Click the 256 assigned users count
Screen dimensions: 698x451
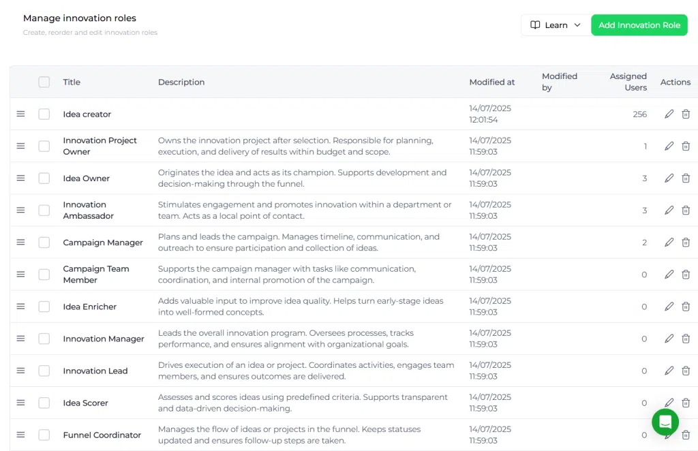click(639, 114)
